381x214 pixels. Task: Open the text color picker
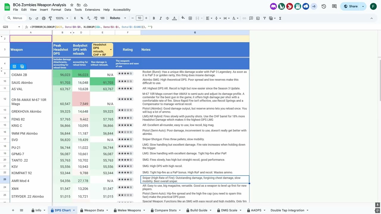[174, 18]
